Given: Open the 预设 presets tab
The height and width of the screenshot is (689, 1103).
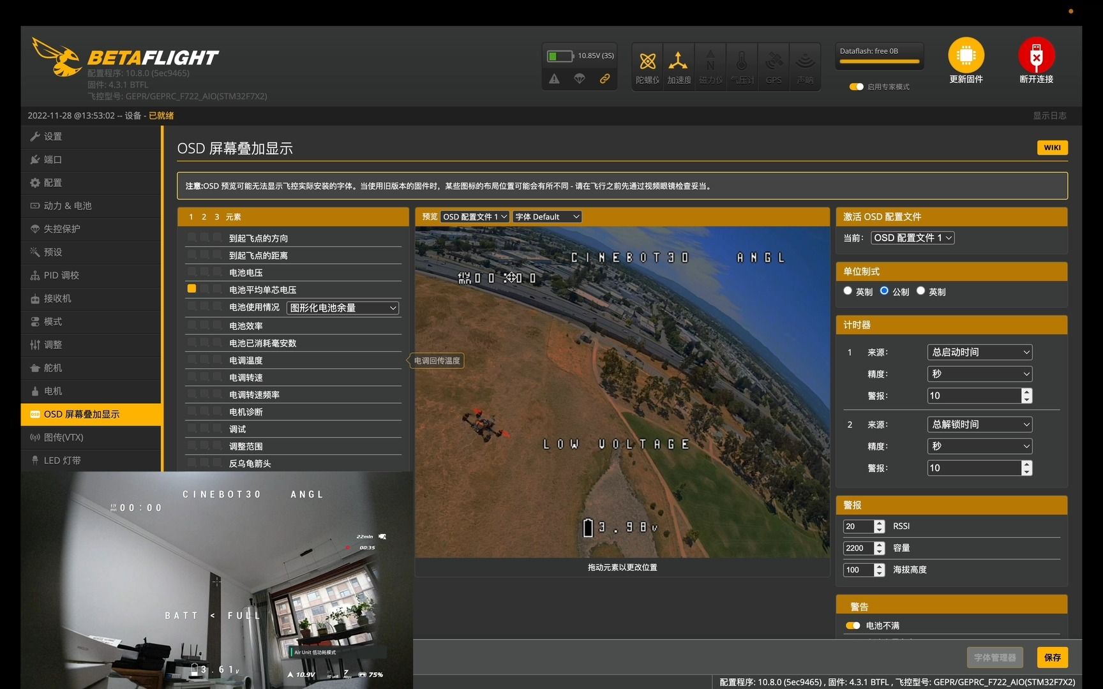Looking at the screenshot, I should point(91,252).
